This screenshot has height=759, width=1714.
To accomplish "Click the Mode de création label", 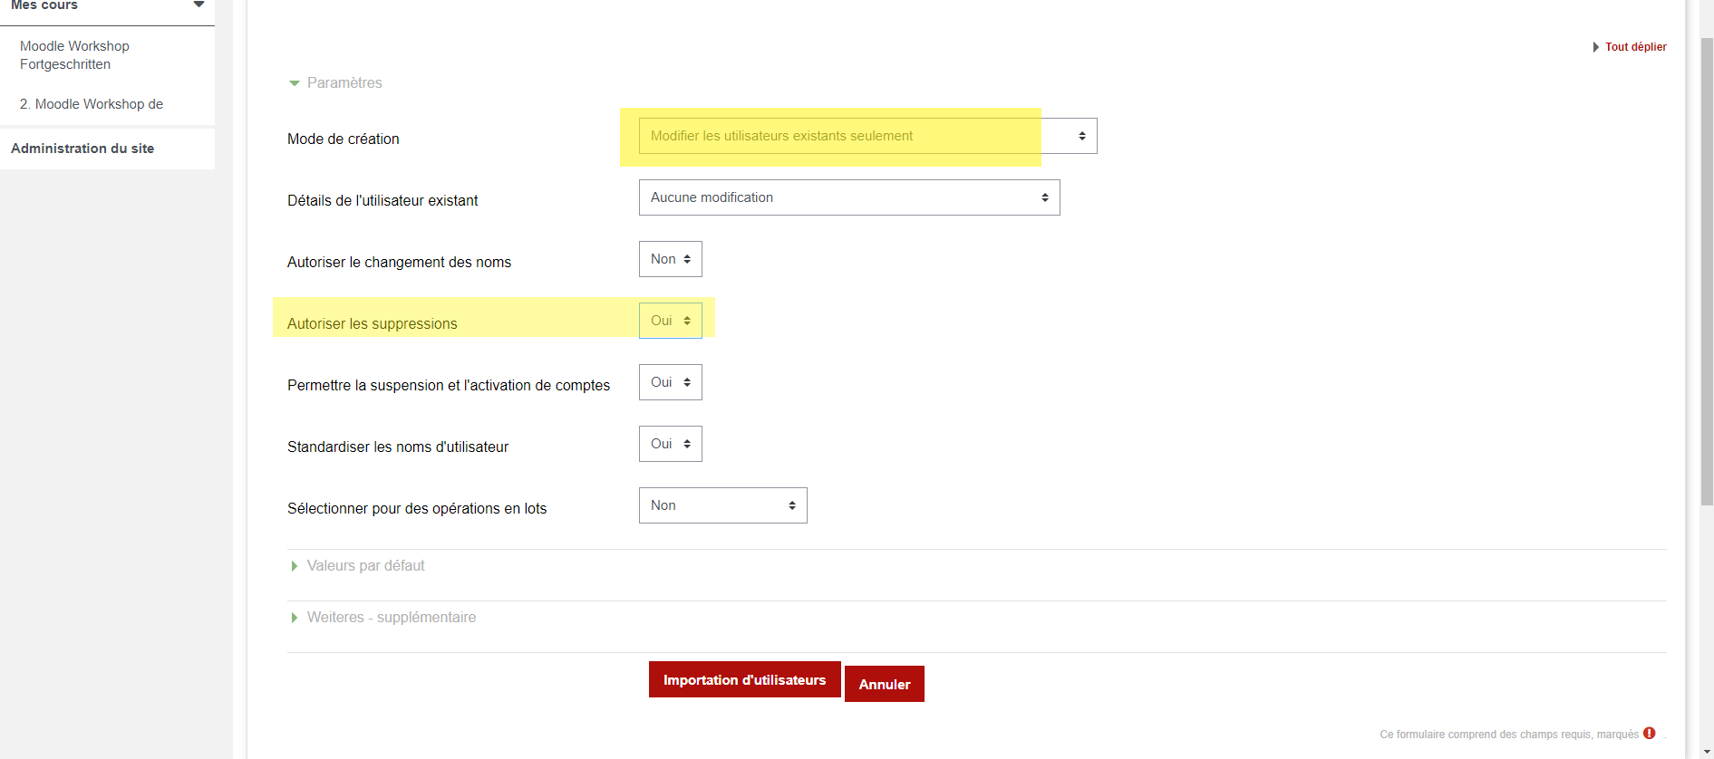I will (343, 139).
